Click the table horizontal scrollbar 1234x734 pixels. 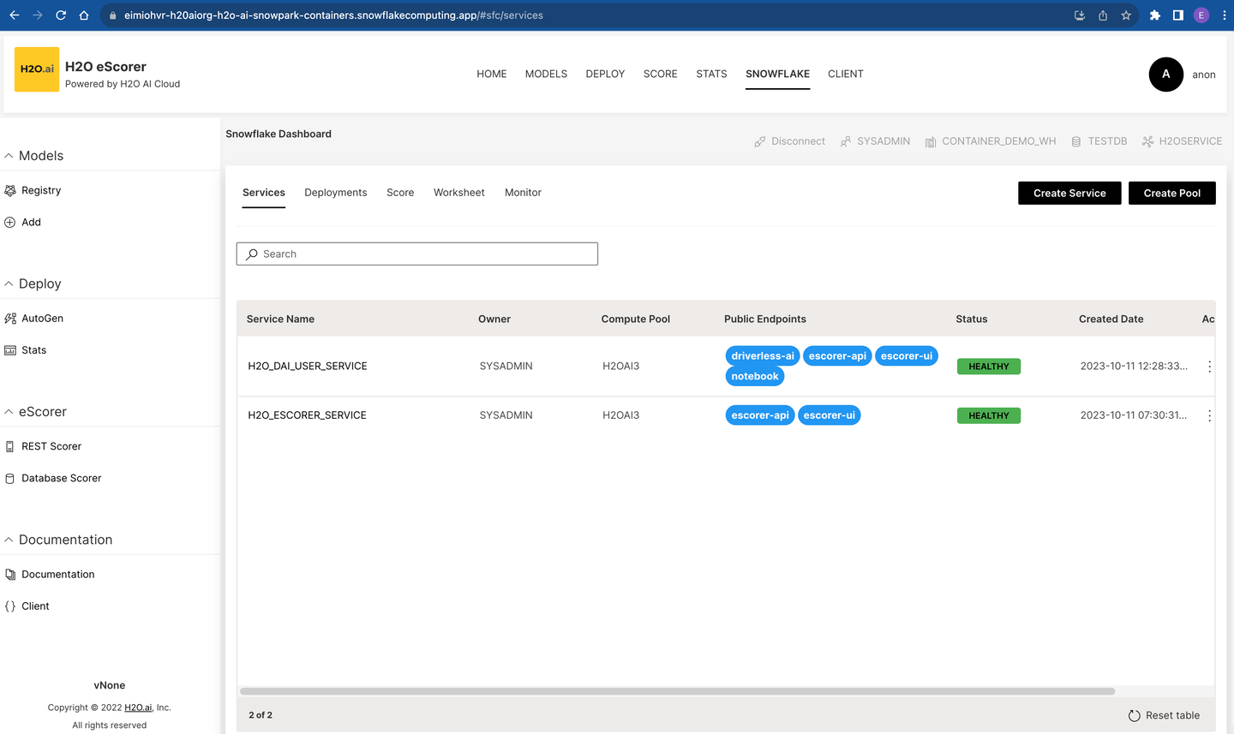pyautogui.click(x=677, y=691)
